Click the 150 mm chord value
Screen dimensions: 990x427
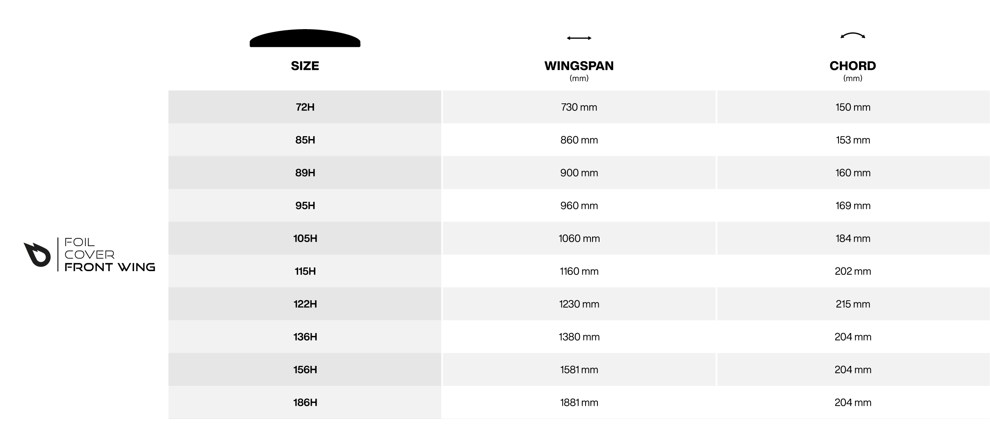[853, 107]
